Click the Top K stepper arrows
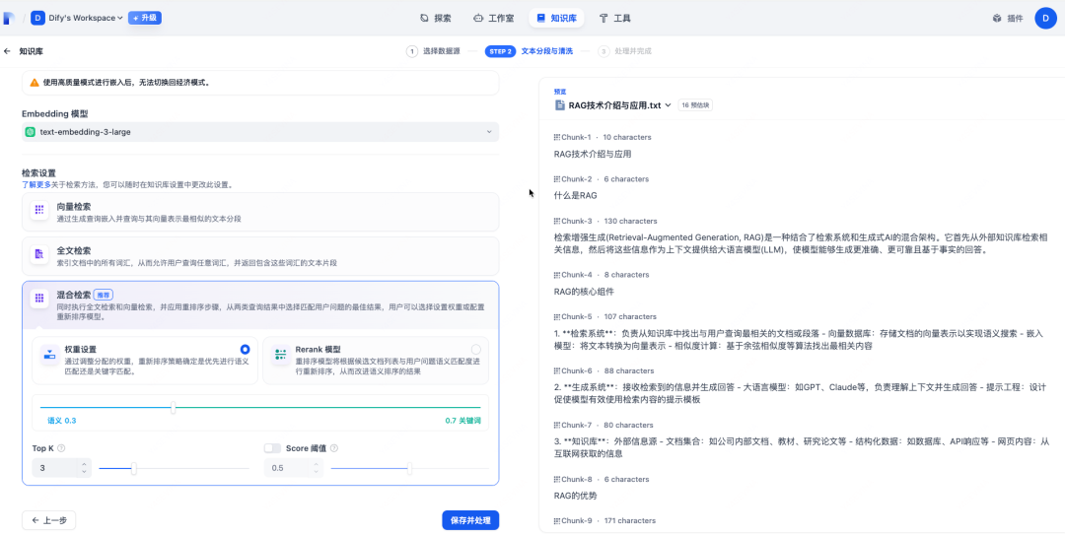Viewport: 1065px width, 535px height. pos(84,468)
